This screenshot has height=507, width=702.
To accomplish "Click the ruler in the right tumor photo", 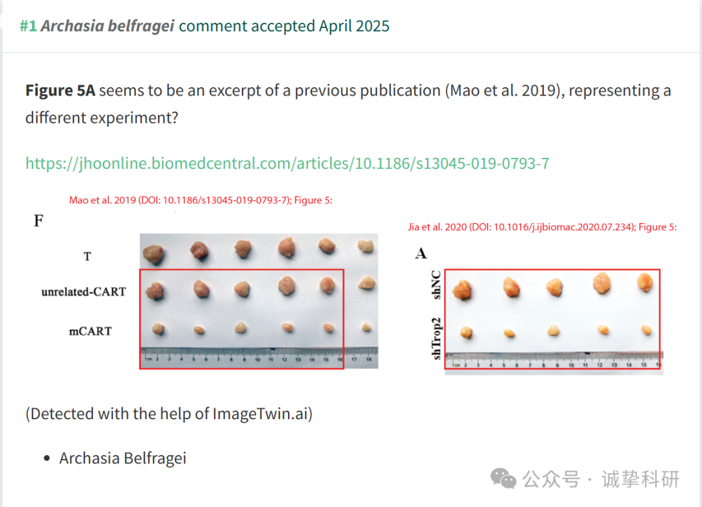I will click(x=554, y=361).
